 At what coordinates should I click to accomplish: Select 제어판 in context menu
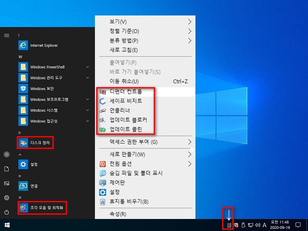tap(145, 182)
